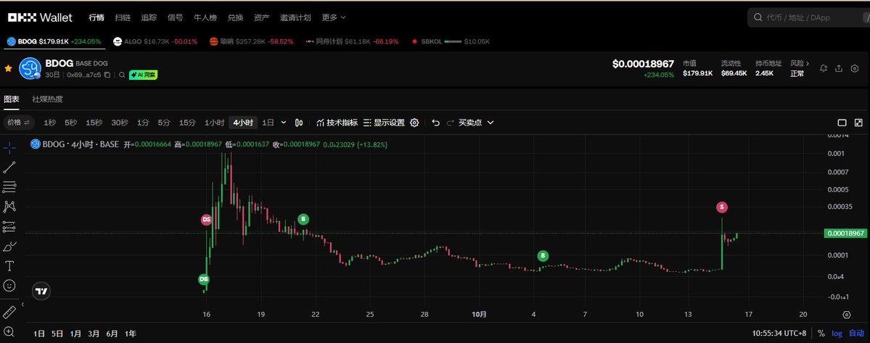
Task: Open the candlestick chart type icon
Action: click(300, 123)
